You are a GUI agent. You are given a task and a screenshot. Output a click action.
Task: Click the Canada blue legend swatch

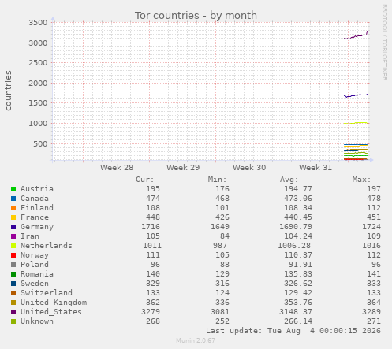[13, 199]
